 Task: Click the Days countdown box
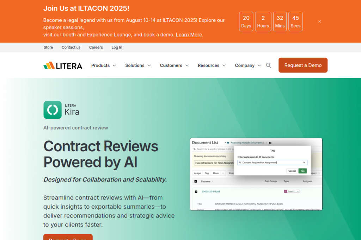click(246, 21)
